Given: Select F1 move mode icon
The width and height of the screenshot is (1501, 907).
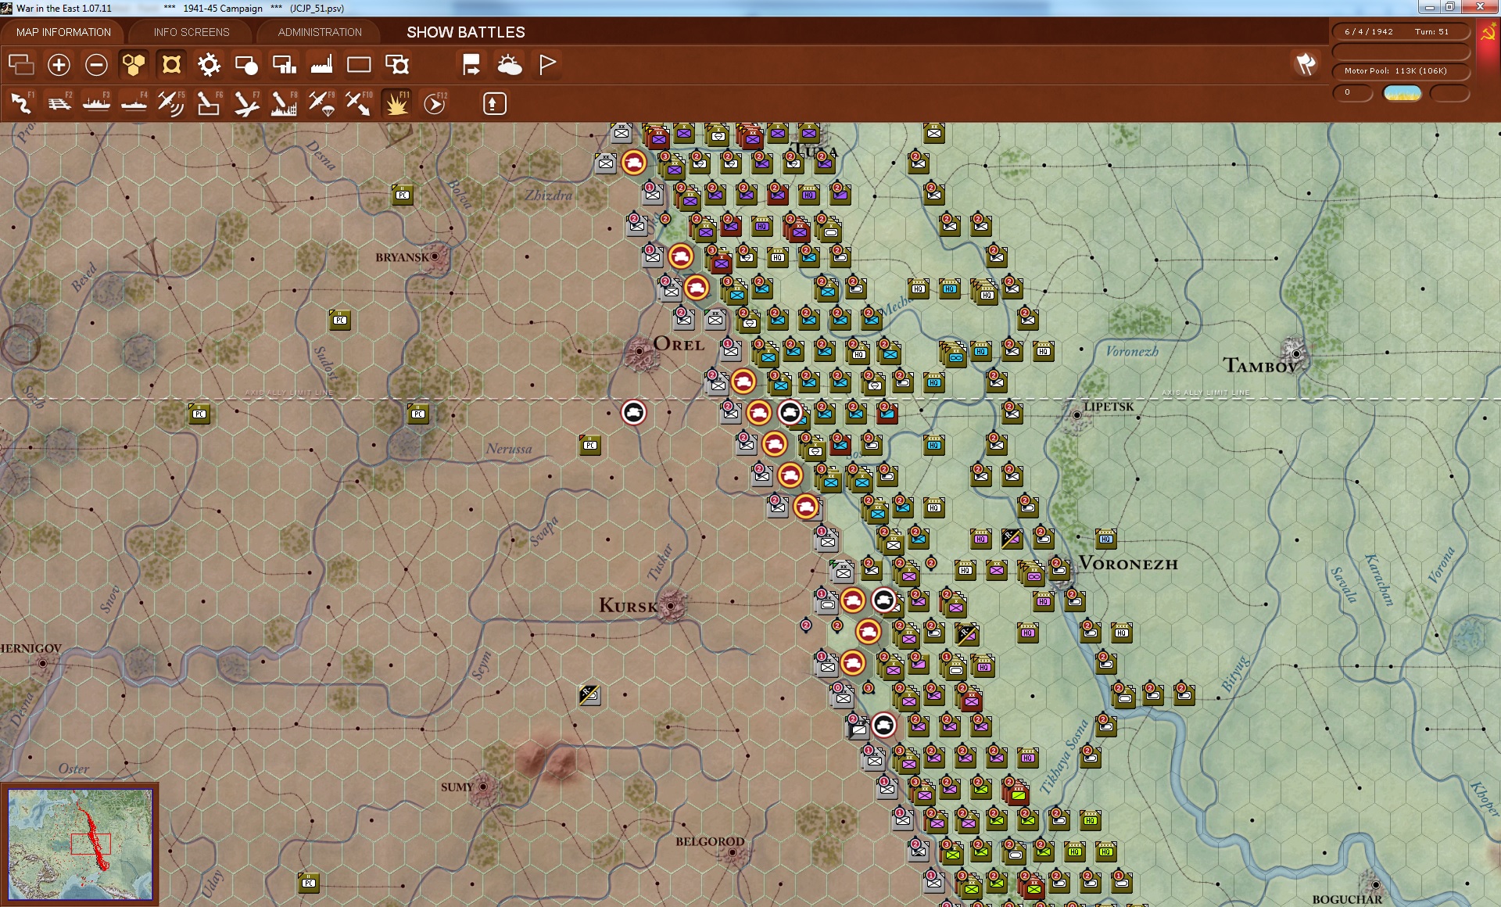Looking at the screenshot, I should pyautogui.click(x=21, y=103).
